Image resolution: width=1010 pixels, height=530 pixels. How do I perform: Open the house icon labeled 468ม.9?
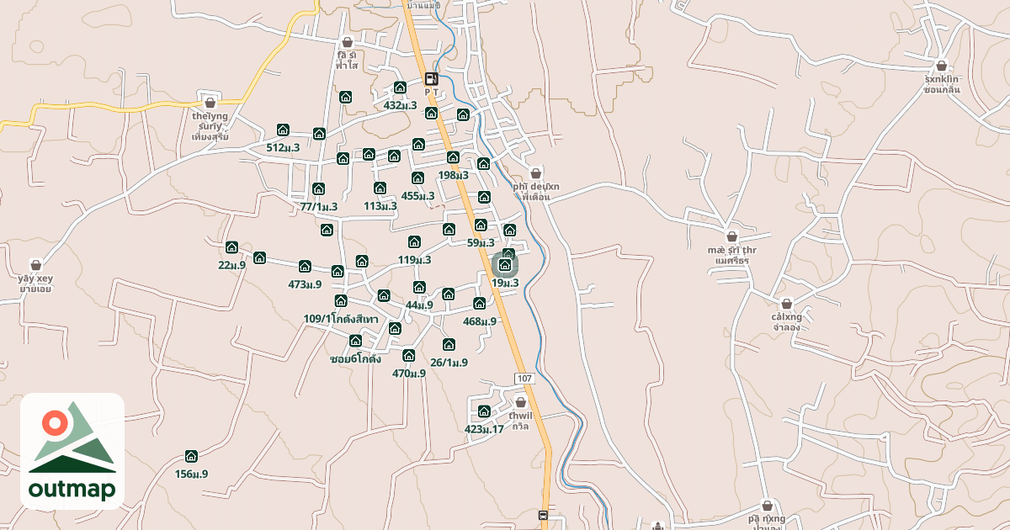480,303
